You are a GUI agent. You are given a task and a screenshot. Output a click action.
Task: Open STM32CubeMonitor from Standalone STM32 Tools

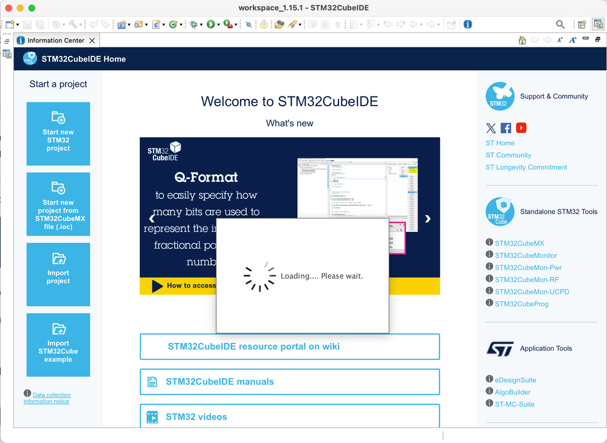pyautogui.click(x=525, y=255)
